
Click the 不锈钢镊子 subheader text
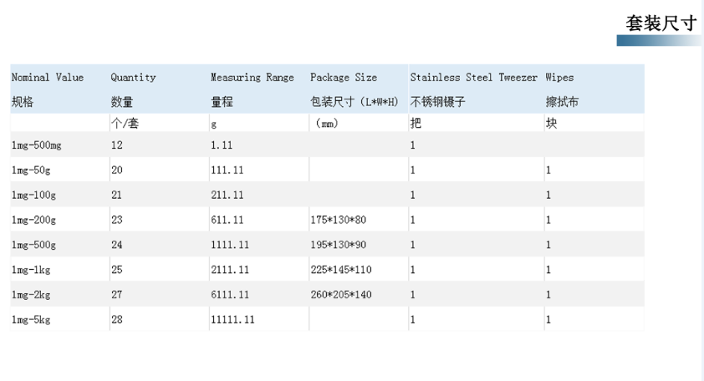(437, 103)
